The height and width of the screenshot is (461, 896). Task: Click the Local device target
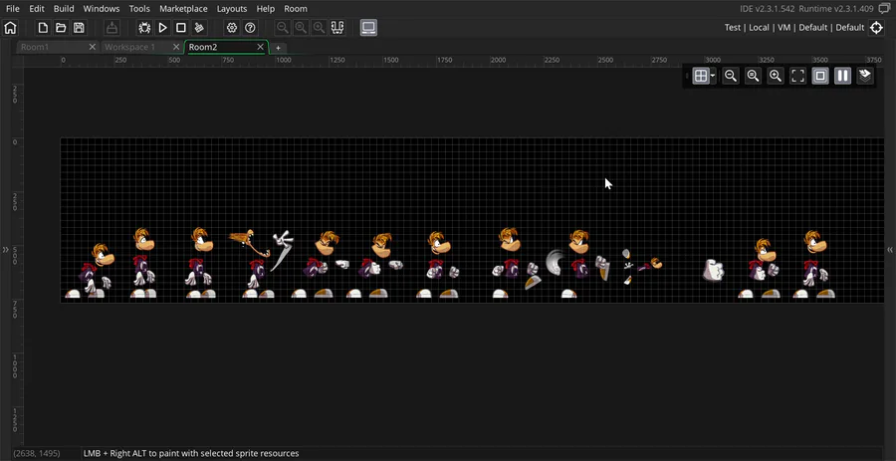pos(759,28)
